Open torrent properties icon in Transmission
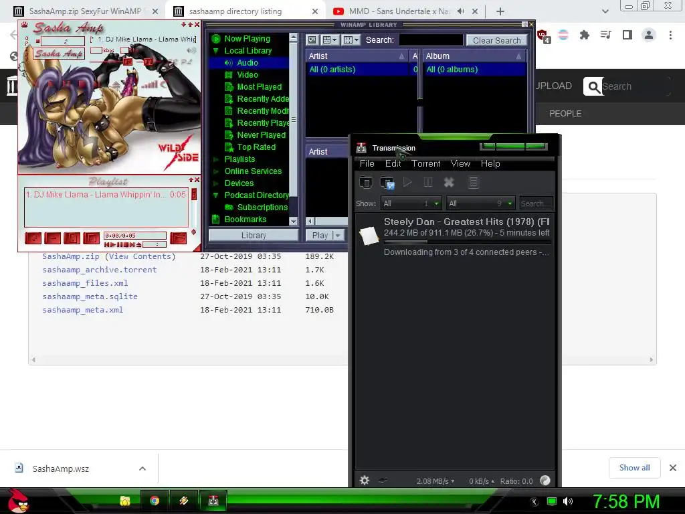Screen dimensions: 685x514 473,182
